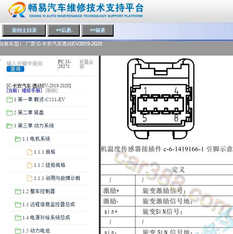Image resolution: width=233 pixels, height=234 pixels.
Task: Focus the 输入关键字查询 search field
Action: (x=24, y=63)
